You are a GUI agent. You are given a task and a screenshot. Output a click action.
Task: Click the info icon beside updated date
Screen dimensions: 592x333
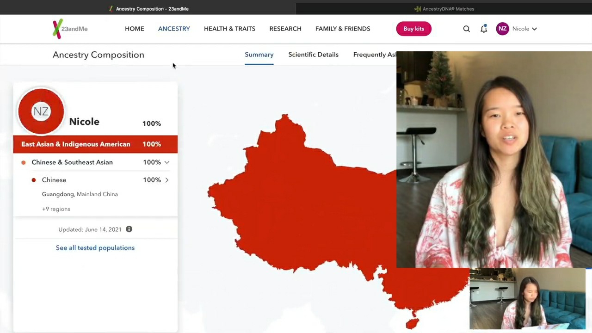[129, 229]
